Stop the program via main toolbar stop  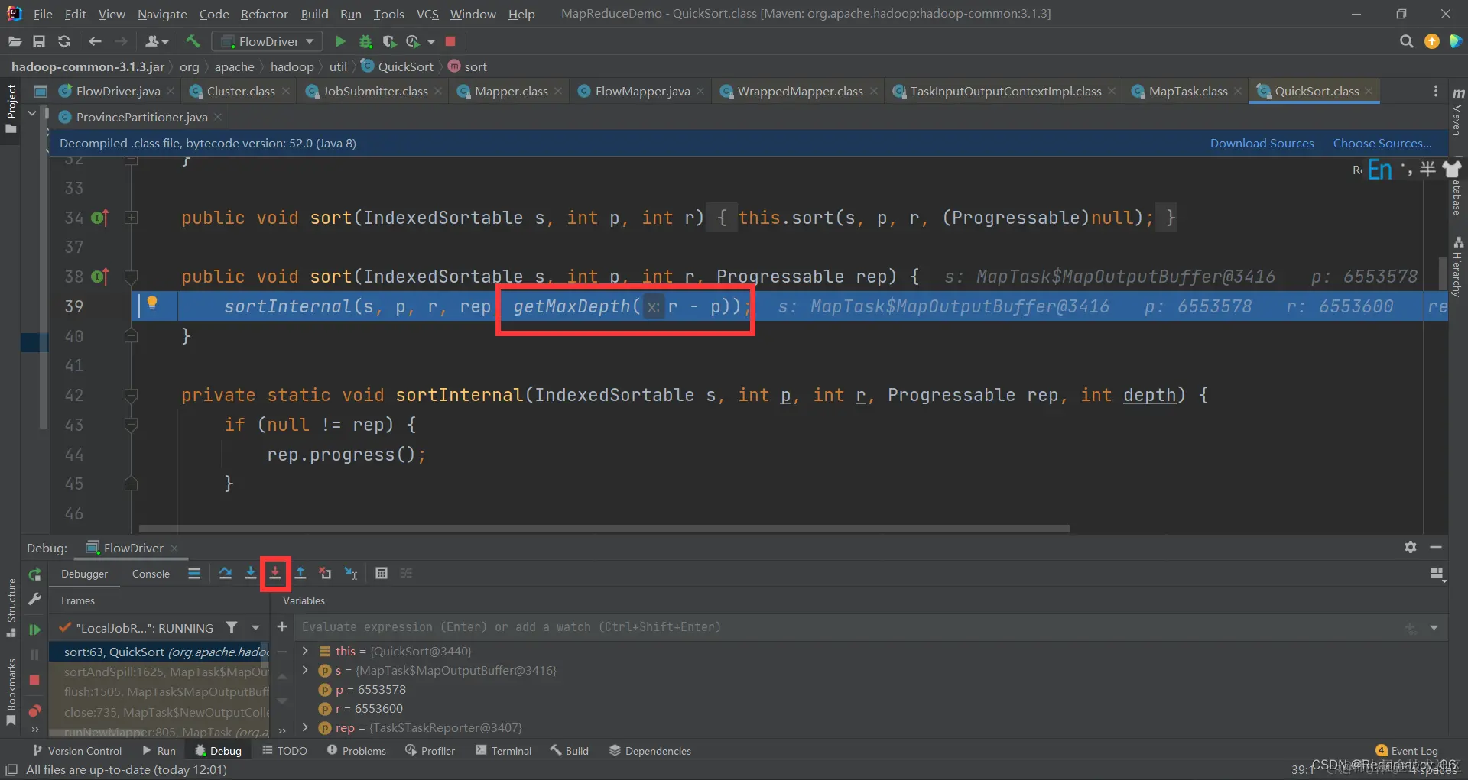coord(450,41)
